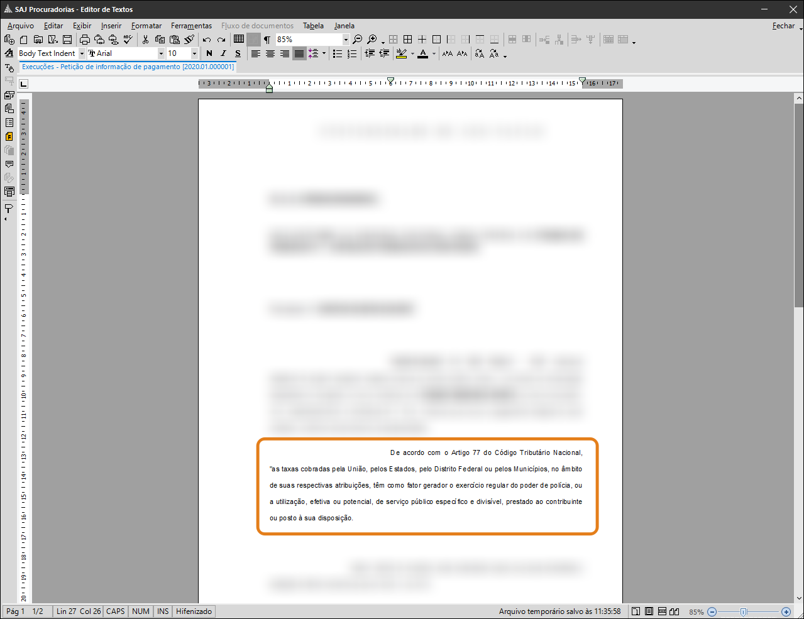Click the zoom in plus button in status bar
The height and width of the screenshot is (619, 804).
(x=786, y=611)
